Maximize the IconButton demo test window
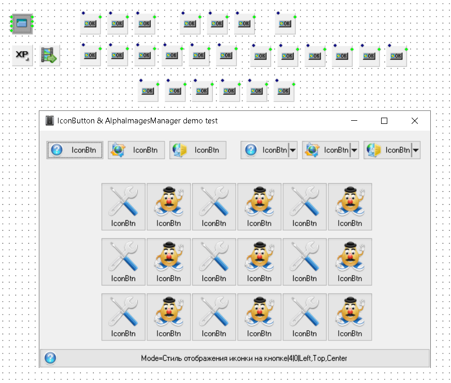 [x=384, y=121]
